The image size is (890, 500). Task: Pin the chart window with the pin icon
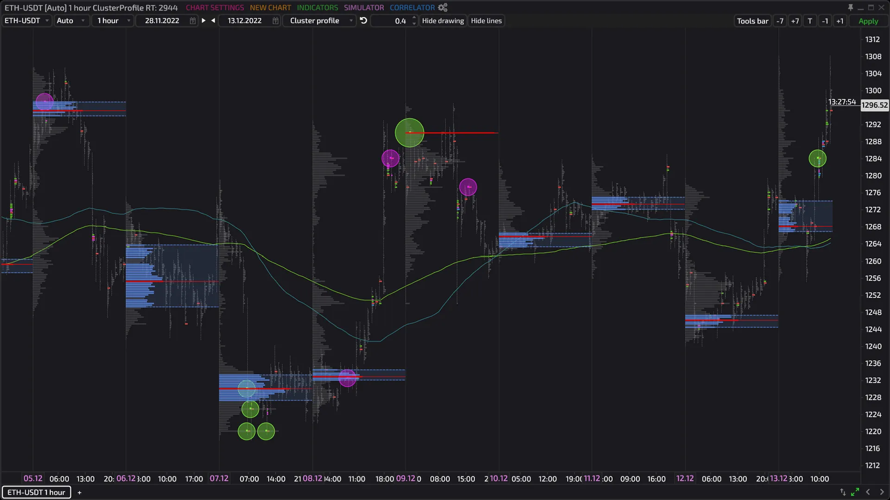click(x=850, y=7)
